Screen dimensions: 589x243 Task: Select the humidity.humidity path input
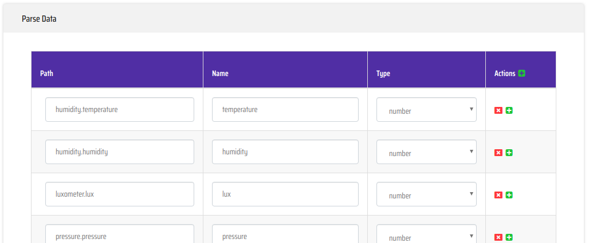click(x=119, y=152)
